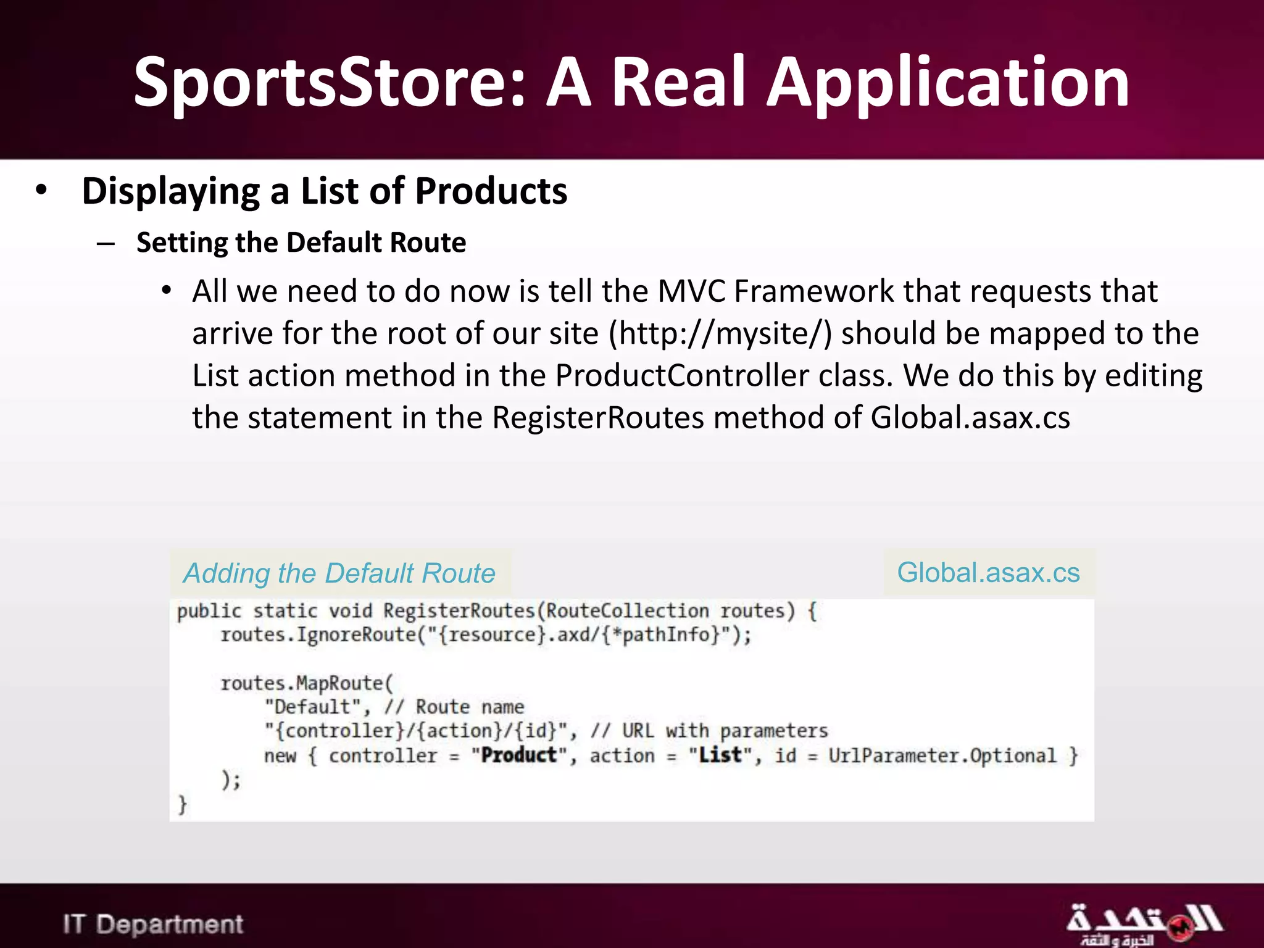1264x948 pixels.
Task: Click the paragraph starting 'All we need to do now'
Action: (697, 354)
